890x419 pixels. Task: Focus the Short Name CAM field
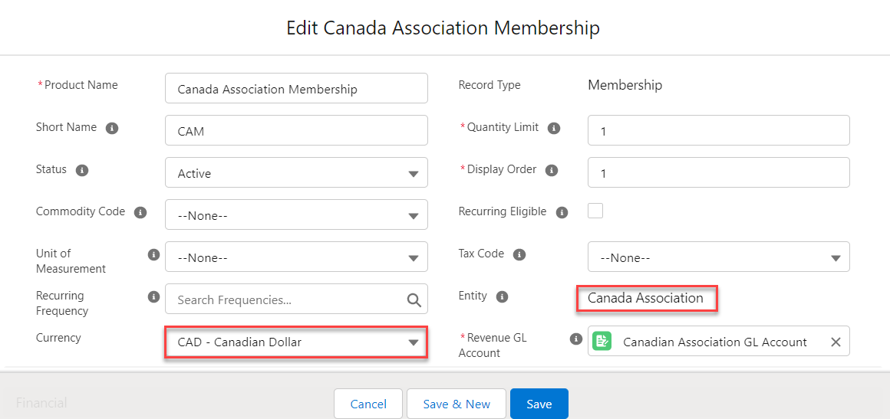pyautogui.click(x=296, y=131)
